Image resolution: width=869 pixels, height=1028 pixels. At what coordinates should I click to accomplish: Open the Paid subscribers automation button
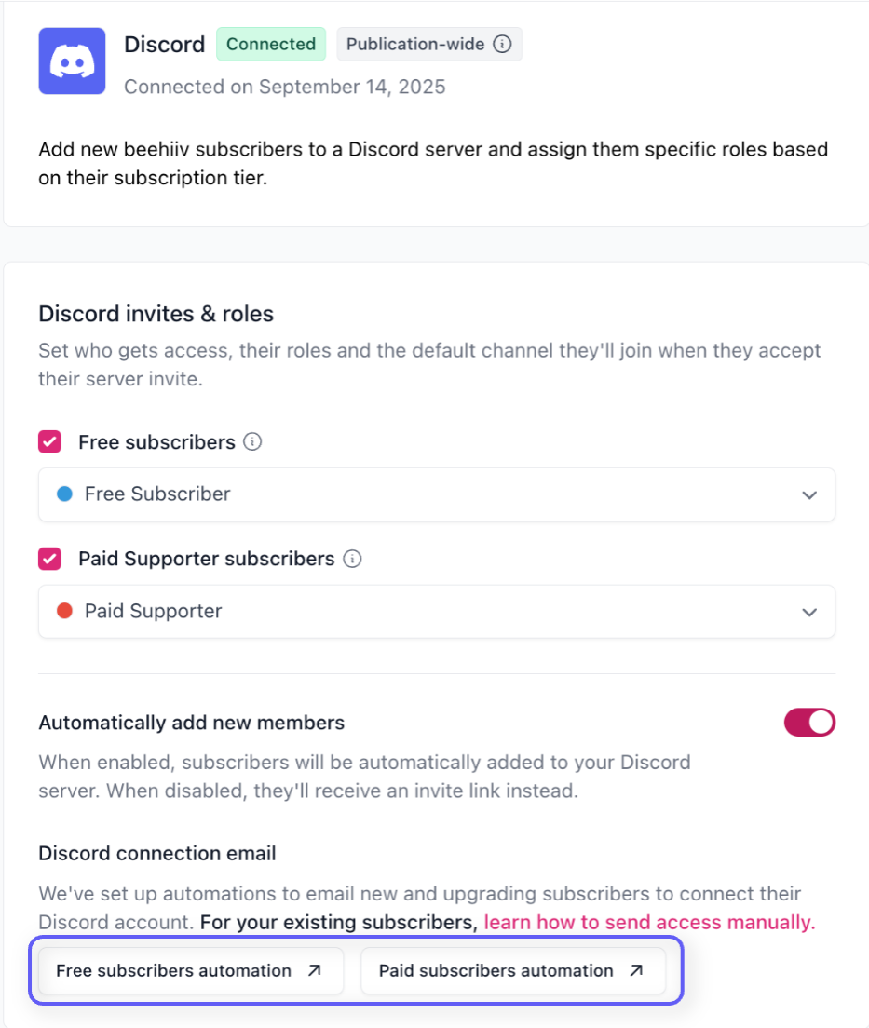(x=496, y=970)
